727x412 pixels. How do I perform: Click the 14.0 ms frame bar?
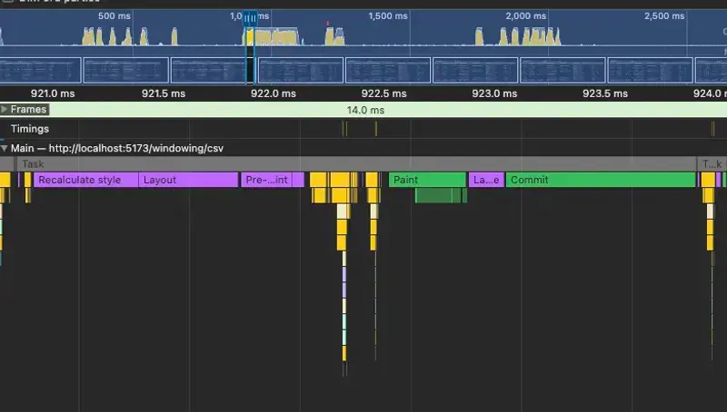365,110
